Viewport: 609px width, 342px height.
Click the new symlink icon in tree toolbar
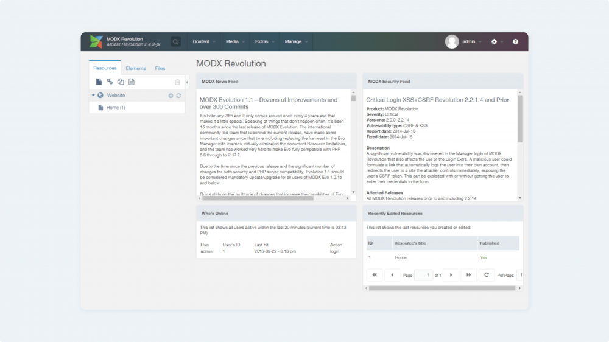(121, 82)
